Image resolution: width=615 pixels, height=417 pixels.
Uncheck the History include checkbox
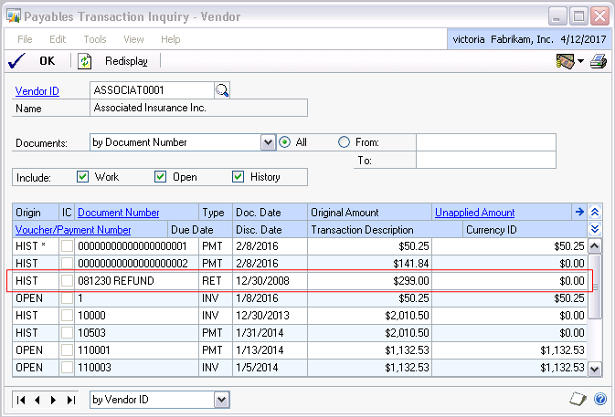239,177
